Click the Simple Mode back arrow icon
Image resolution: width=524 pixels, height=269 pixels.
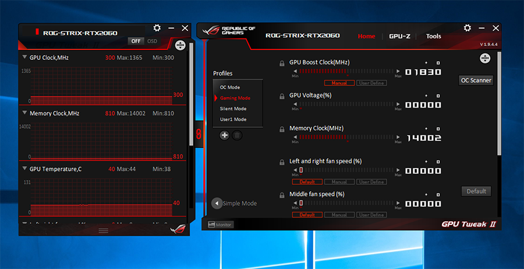[x=217, y=203]
